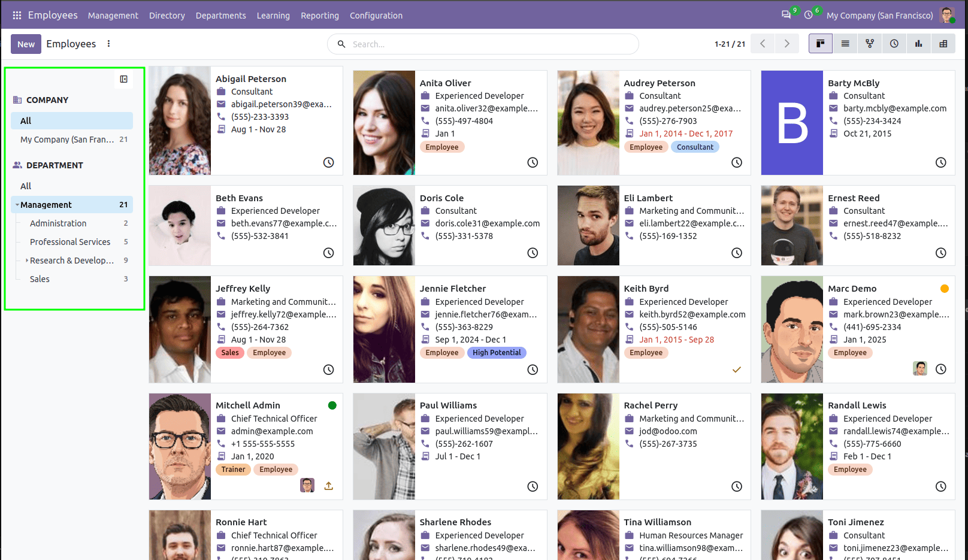Open the Directory menu
The width and height of the screenshot is (968, 560).
point(167,16)
